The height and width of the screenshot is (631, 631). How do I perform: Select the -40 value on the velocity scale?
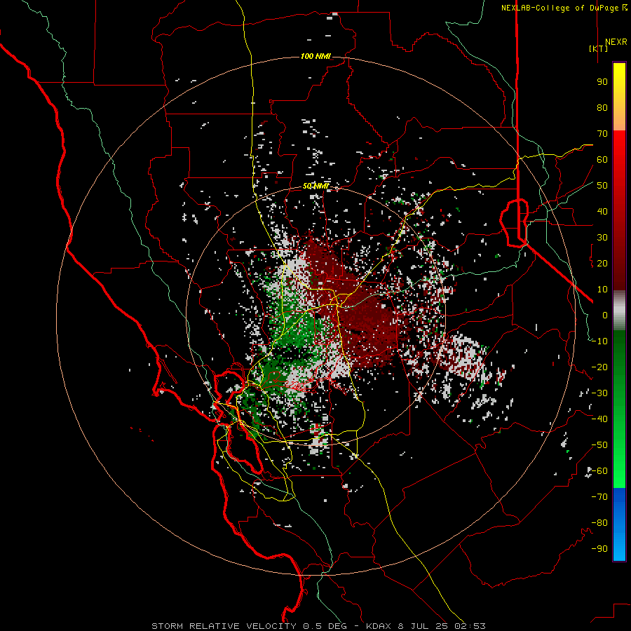click(599, 419)
